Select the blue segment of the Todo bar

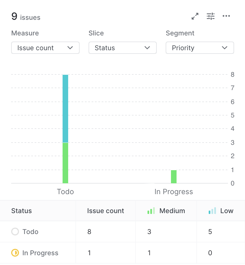pyautogui.click(x=65, y=108)
